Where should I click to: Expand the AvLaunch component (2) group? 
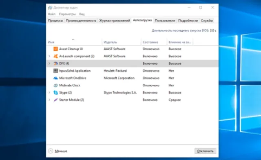click(x=49, y=56)
